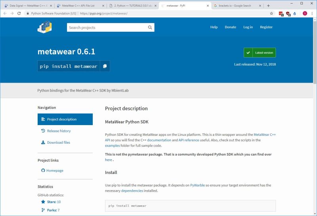The width and height of the screenshot is (317, 216).
Task: Open the PyWarble link
Action: click(x=197, y=185)
